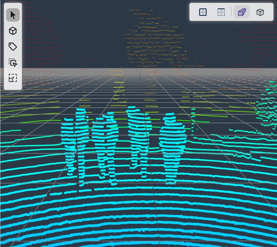Choose the 3D cuboid annotation tool
This screenshot has width=277, height=247.
(13, 31)
